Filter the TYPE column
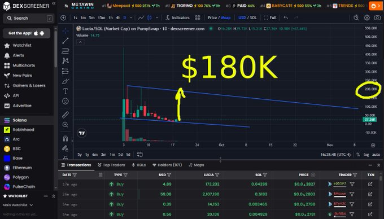 (125, 175)
